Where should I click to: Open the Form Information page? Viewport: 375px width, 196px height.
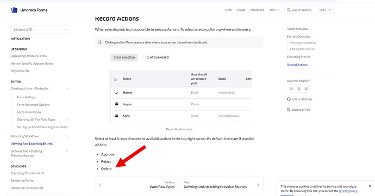click(x=29, y=112)
